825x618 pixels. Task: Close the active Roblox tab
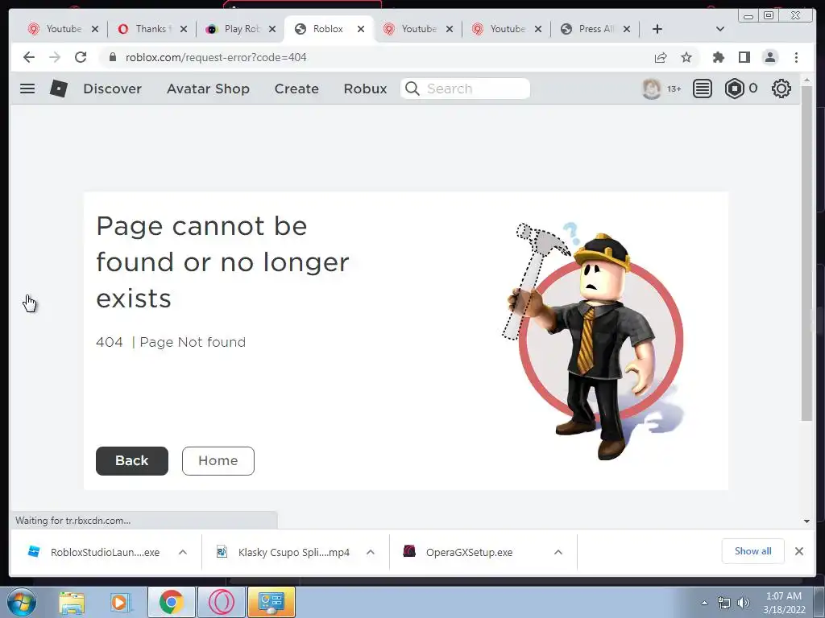(x=361, y=30)
